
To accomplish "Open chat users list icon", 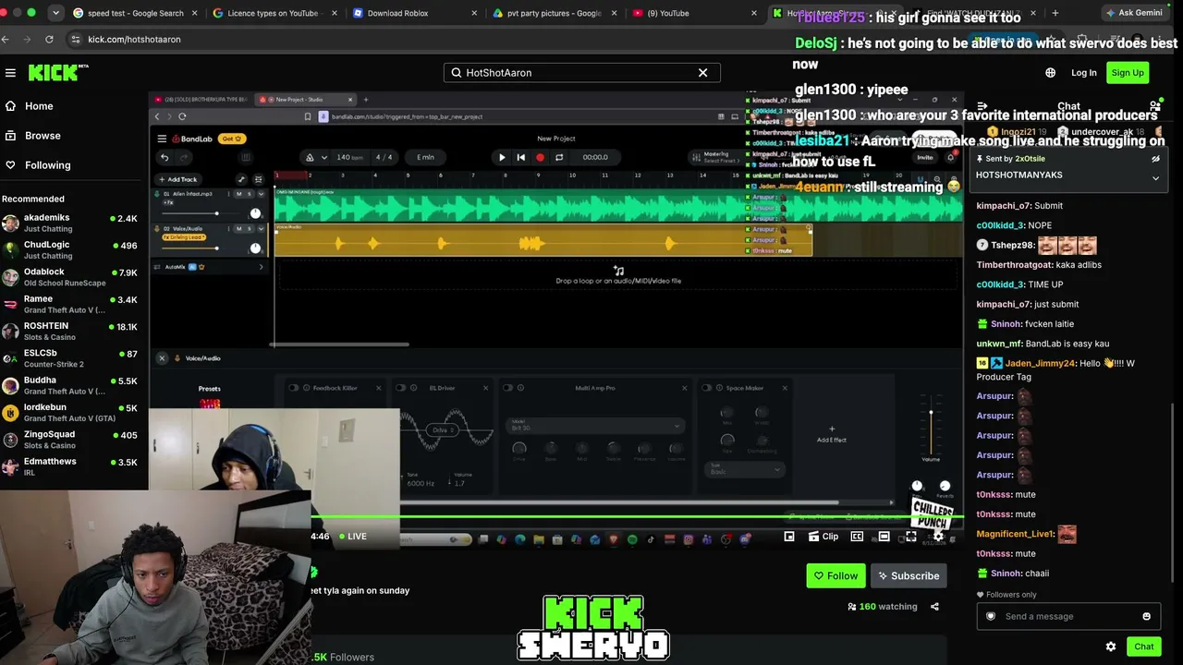I will 1155,106.
